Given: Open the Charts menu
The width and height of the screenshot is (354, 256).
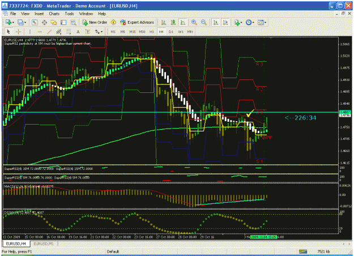Looking at the screenshot, I should (x=54, y=14).
